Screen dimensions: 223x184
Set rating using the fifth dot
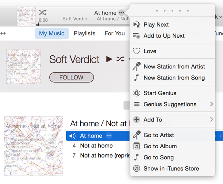click(x=188, y=11)
